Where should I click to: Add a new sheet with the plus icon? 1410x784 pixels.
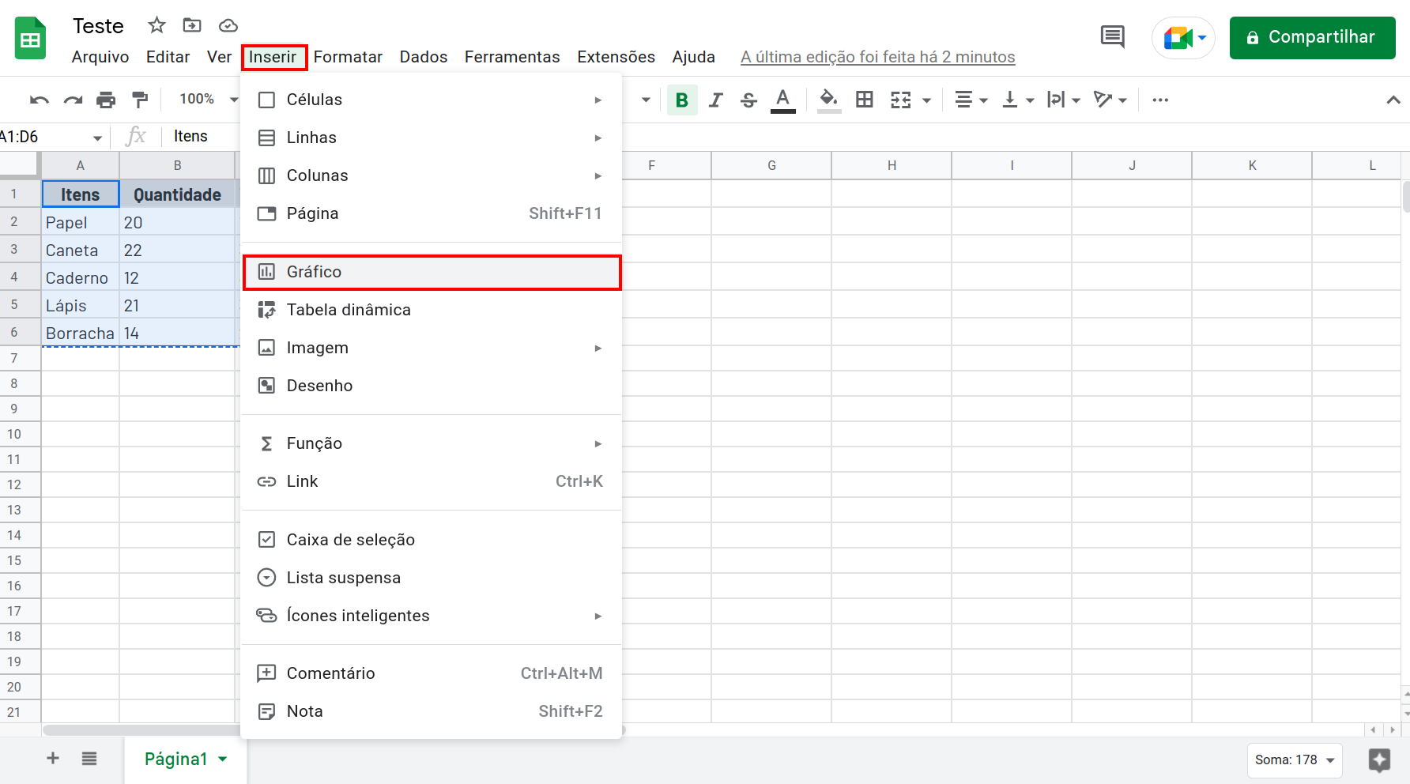coord(52,759)
